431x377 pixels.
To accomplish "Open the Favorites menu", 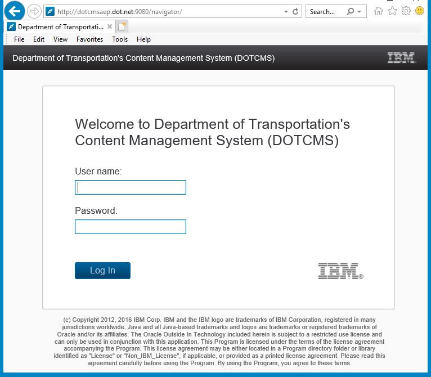I will (x=89, y=39).
